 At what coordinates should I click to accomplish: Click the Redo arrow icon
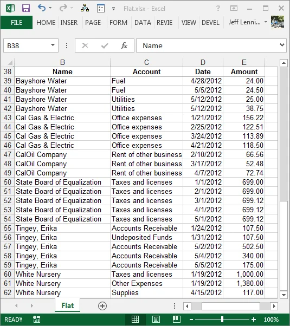(x=63, y=8)
